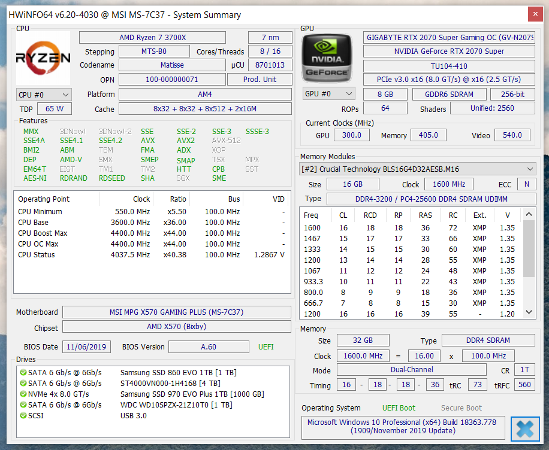Click the BIOS Version A.60 value
Screen dimensions: 549x450
pos(209,347)
